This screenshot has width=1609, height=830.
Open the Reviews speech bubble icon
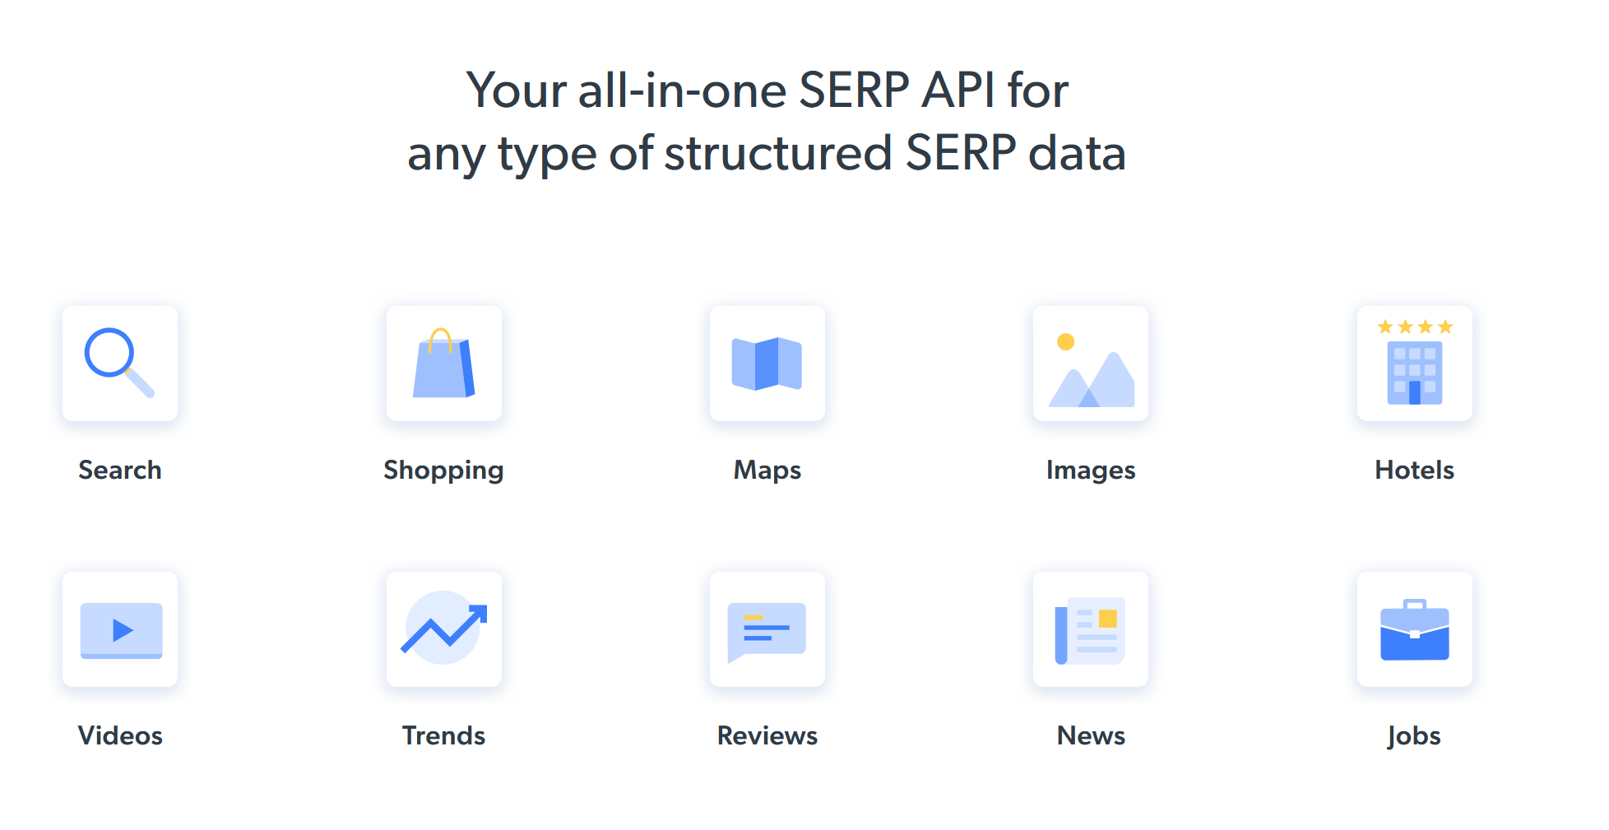767,629
